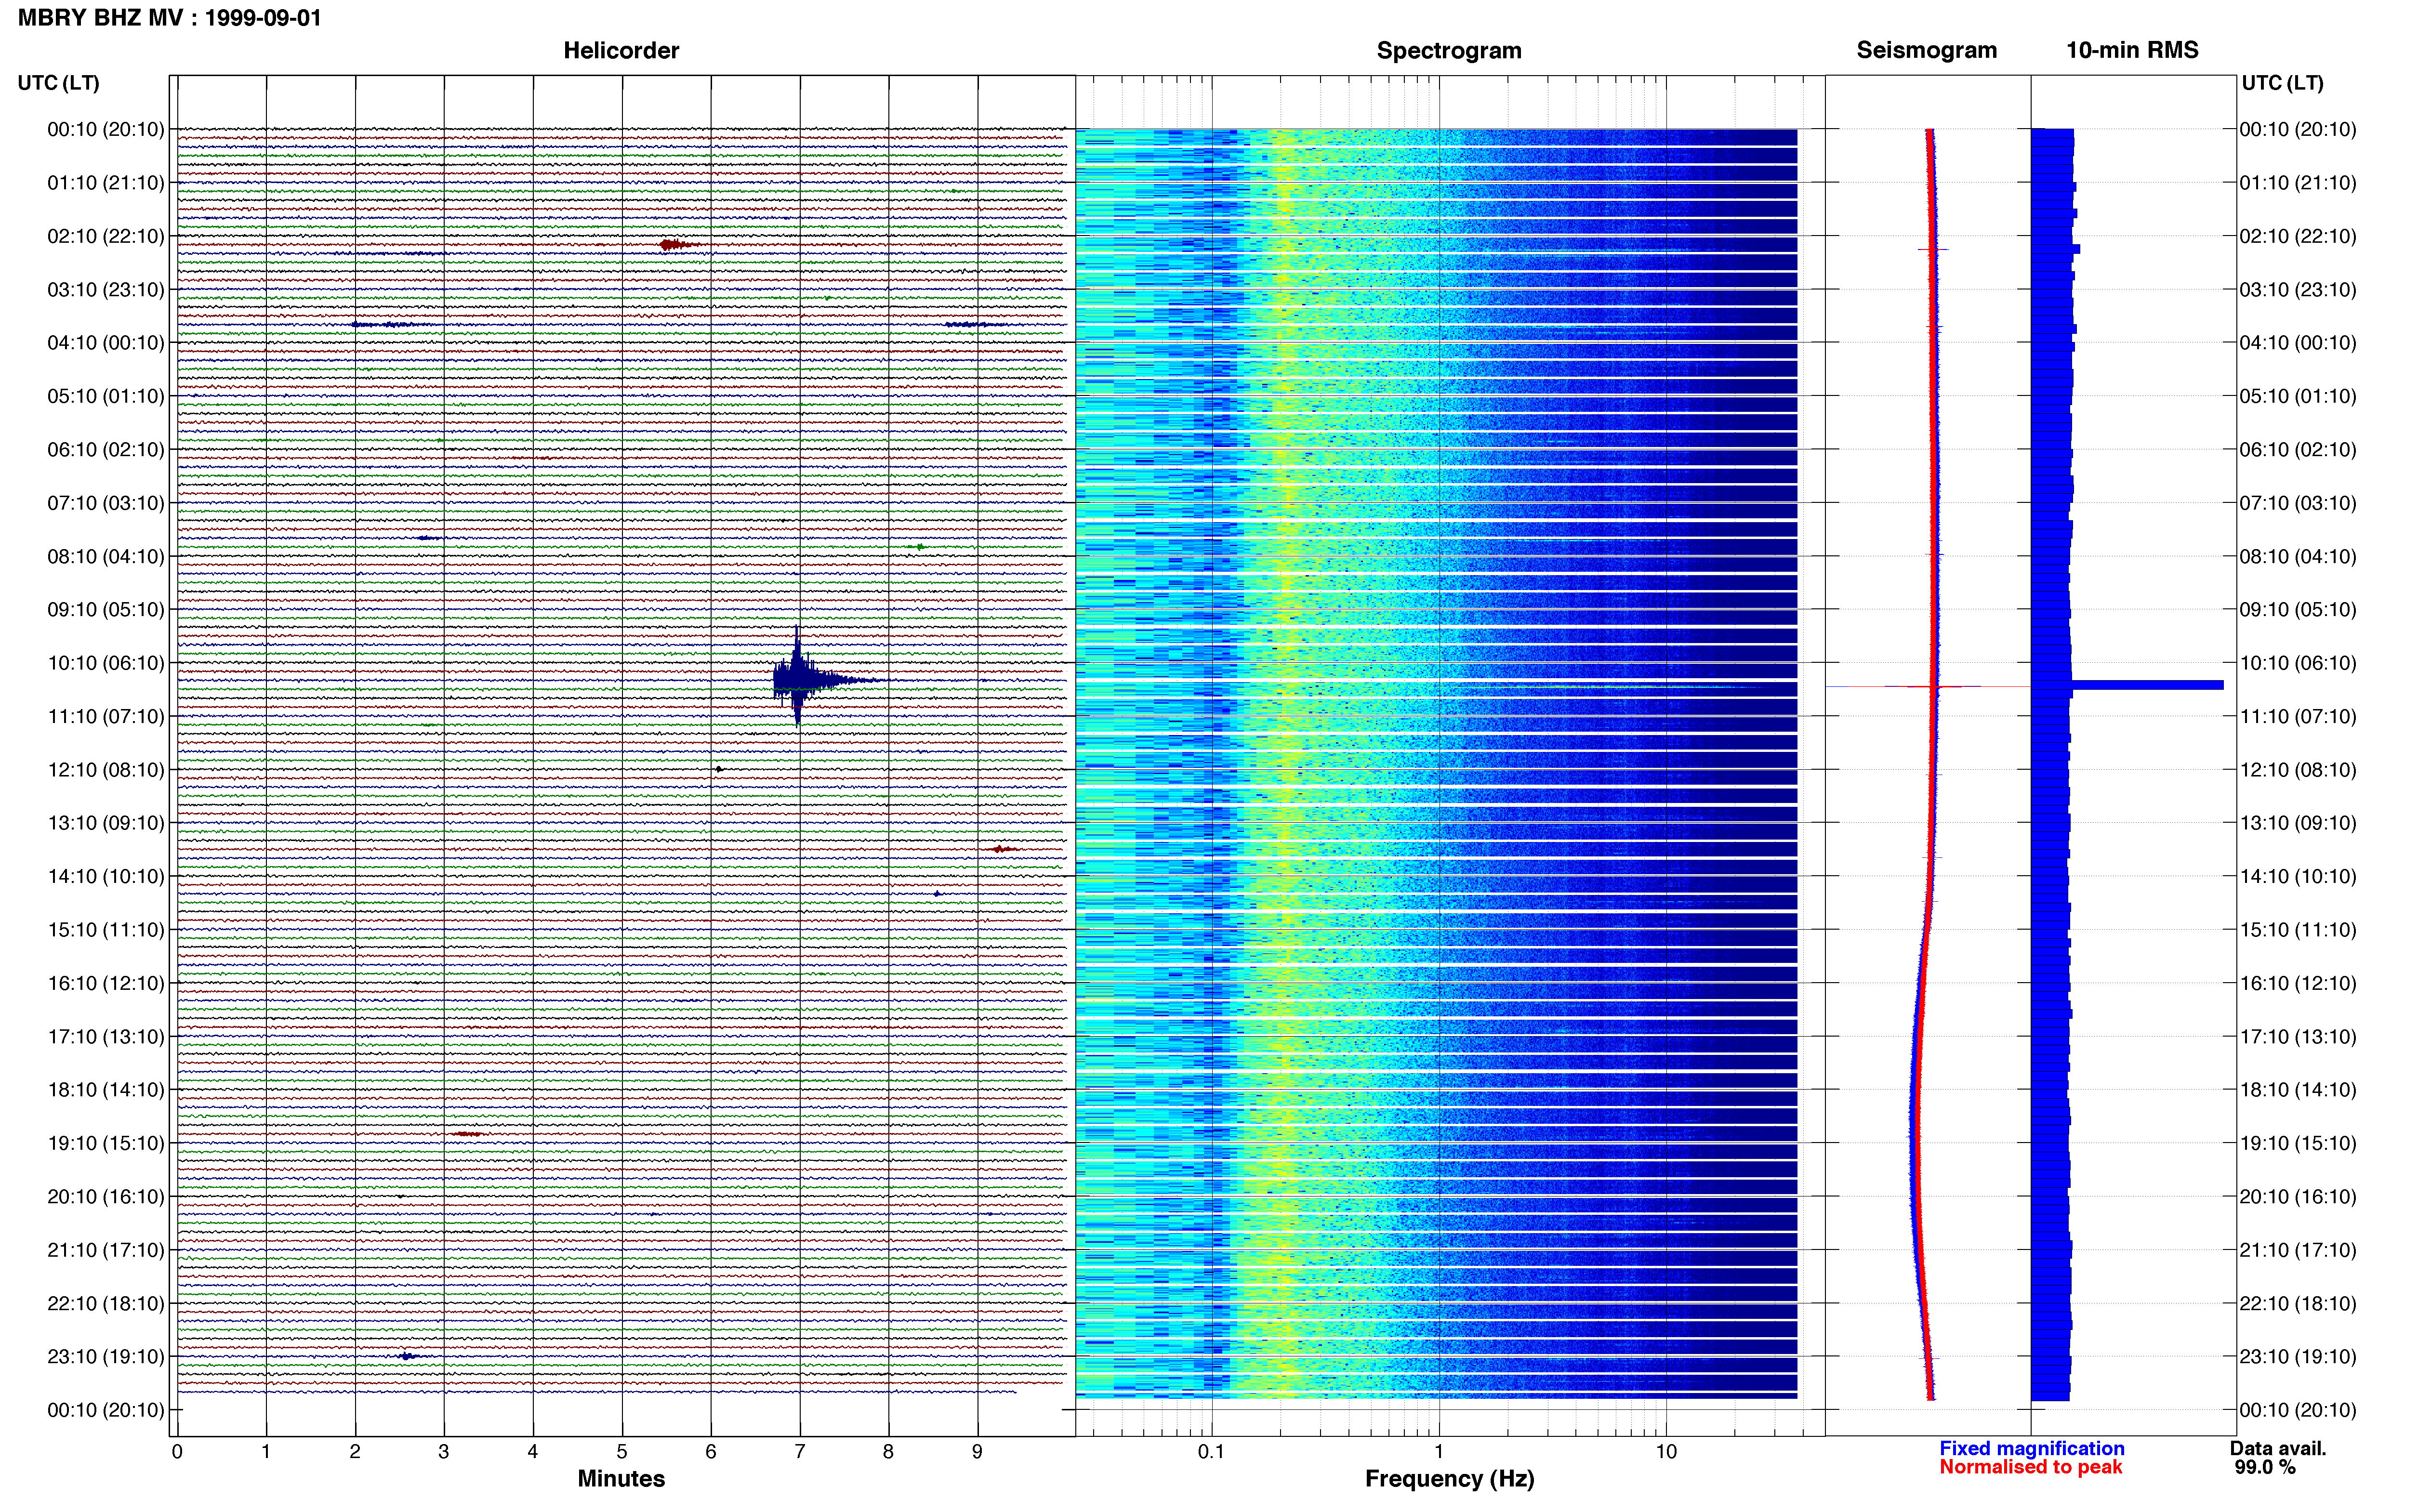Click the 5 tick label on the Minutes axis

point(622,1451)
